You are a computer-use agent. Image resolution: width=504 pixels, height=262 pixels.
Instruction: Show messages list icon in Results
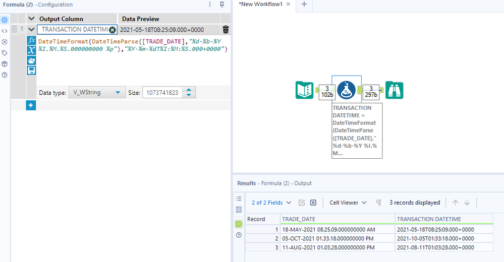(x=239, y=199)
